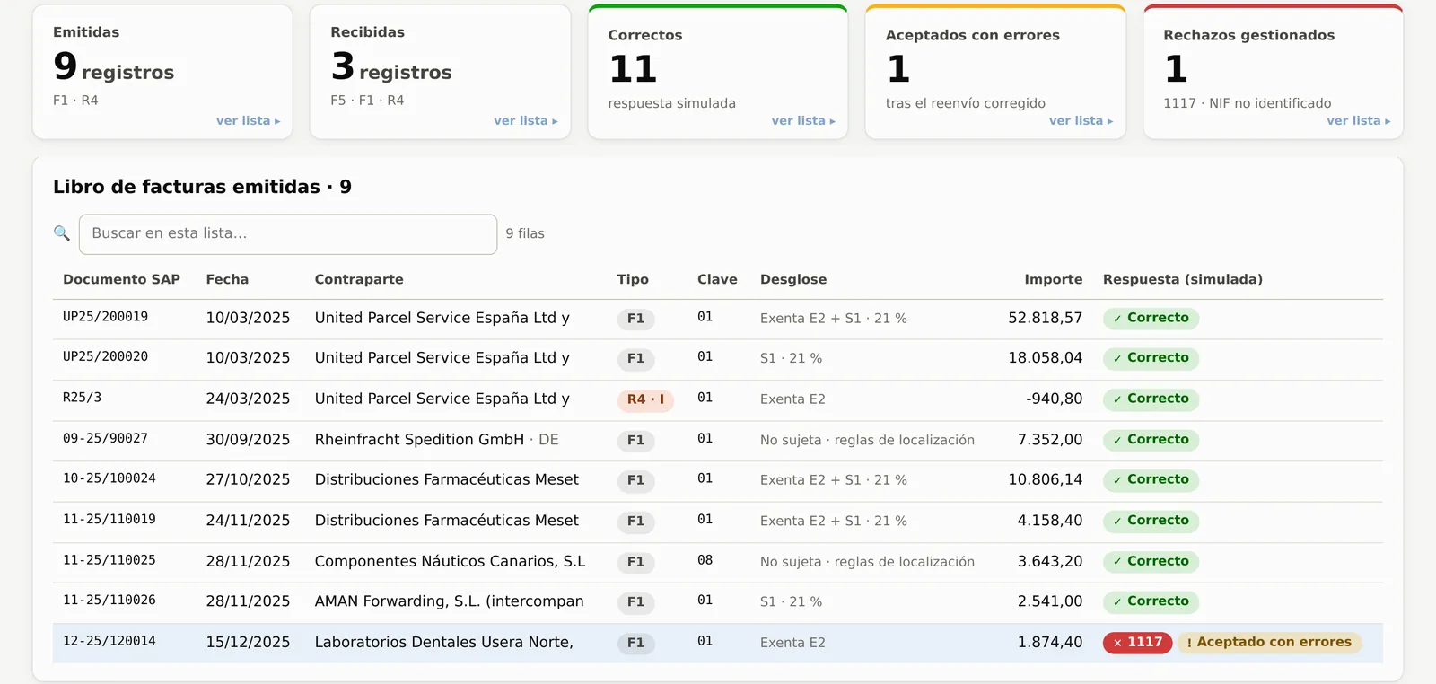Click the 'Importe' column header

point(1054,279)
